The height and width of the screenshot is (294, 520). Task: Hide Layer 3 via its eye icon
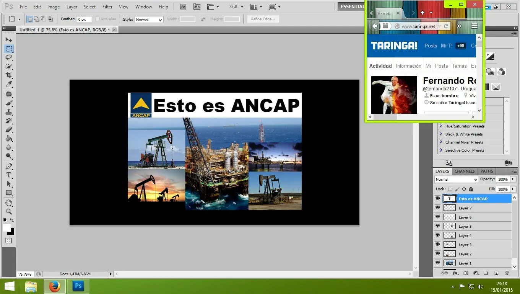click(438, 244)
